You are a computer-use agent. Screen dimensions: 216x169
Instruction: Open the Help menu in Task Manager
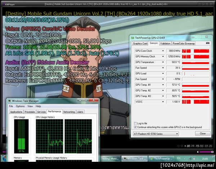pos(38,106)
